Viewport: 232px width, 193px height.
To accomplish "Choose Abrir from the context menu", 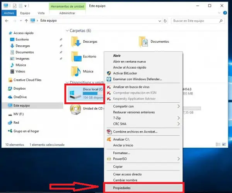I will pos(117,56).
